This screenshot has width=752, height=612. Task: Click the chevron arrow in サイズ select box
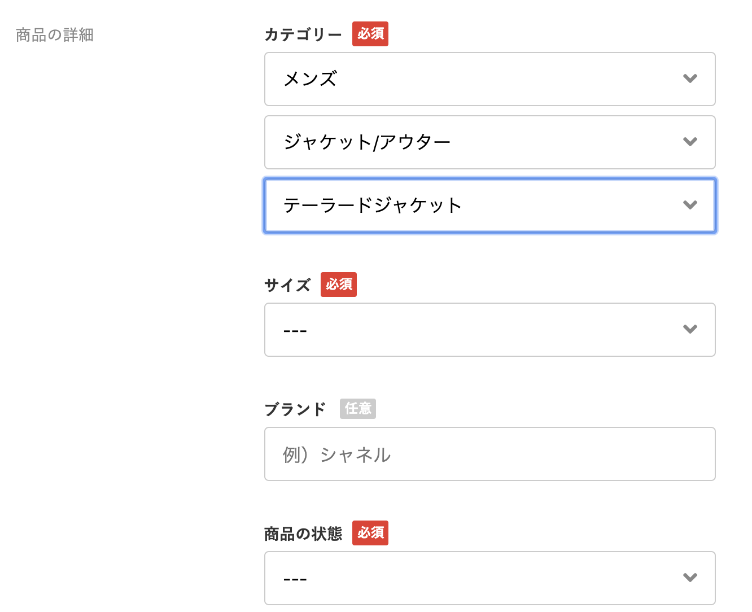690,329
